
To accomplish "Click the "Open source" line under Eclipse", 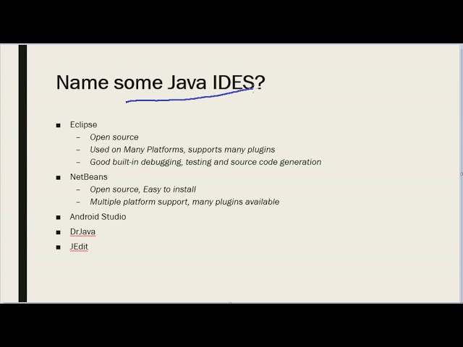I will [x=114, y=137].
